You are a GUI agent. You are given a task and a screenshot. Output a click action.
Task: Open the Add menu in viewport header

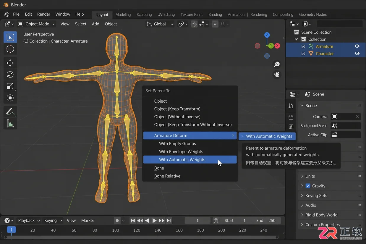click(x=95, y=24)
